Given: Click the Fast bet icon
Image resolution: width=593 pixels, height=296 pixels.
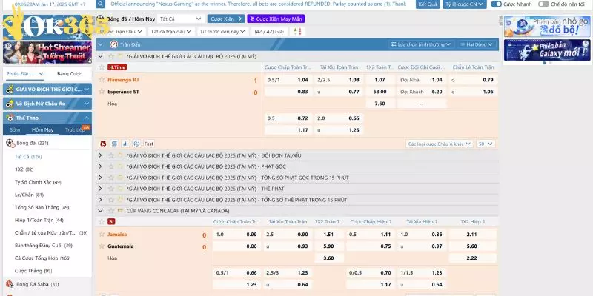Looking at the screenshot, I should click(148, 144).
